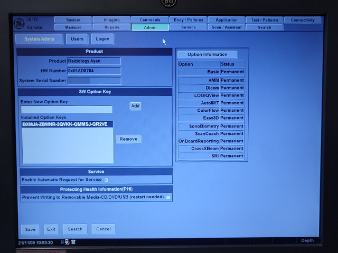The image size is (338, 253).
Task: Check Prevent Writing to Removable Media box
Action: [168, 197]
